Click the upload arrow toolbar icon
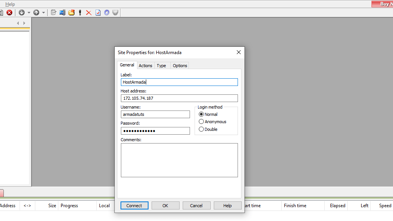 coord(36,13)
